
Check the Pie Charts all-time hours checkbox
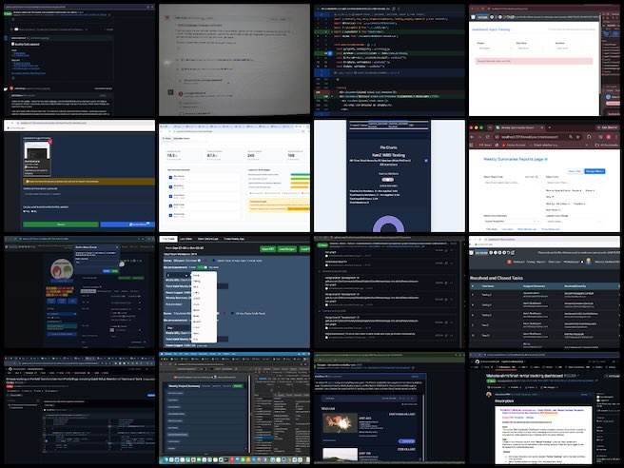(426, 161)
